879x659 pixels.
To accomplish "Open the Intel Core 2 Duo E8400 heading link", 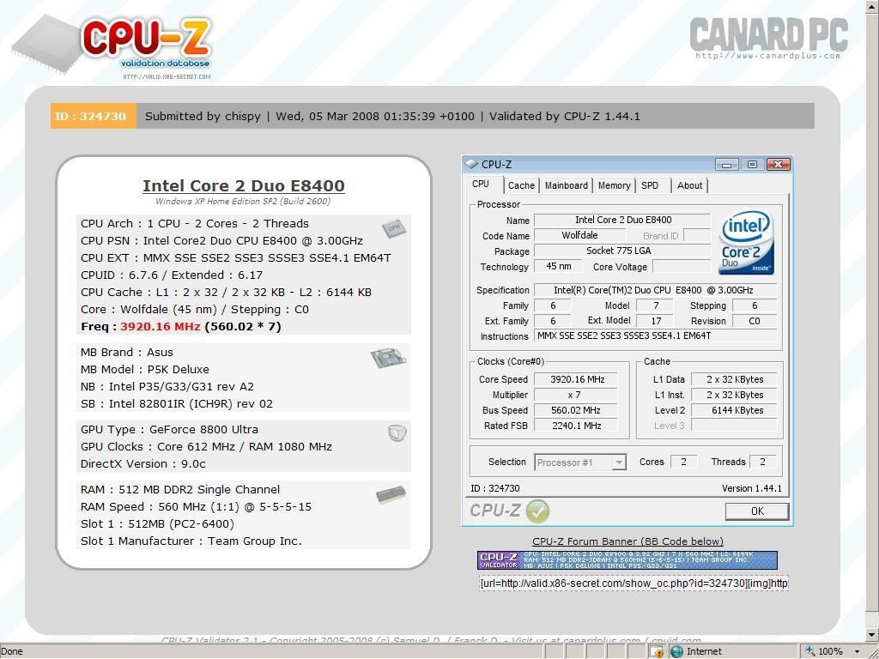I will coord(244,185).
